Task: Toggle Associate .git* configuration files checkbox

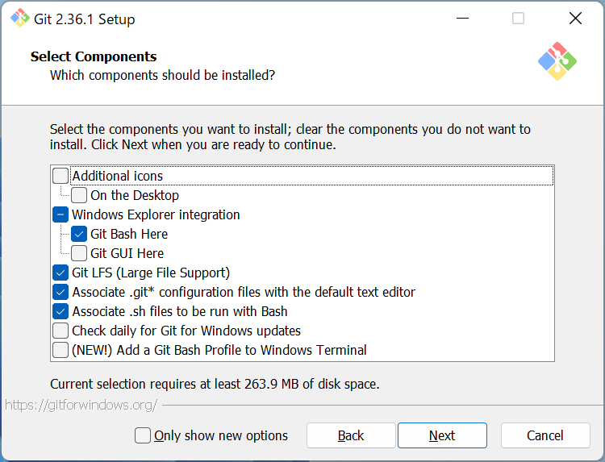Action: pyautogui.click(x=60, y=292)
